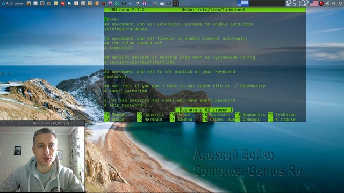Click nano shortcut ^\ Замена
The width and height of the screenshot is (344, 193).
tap(181, 120)
